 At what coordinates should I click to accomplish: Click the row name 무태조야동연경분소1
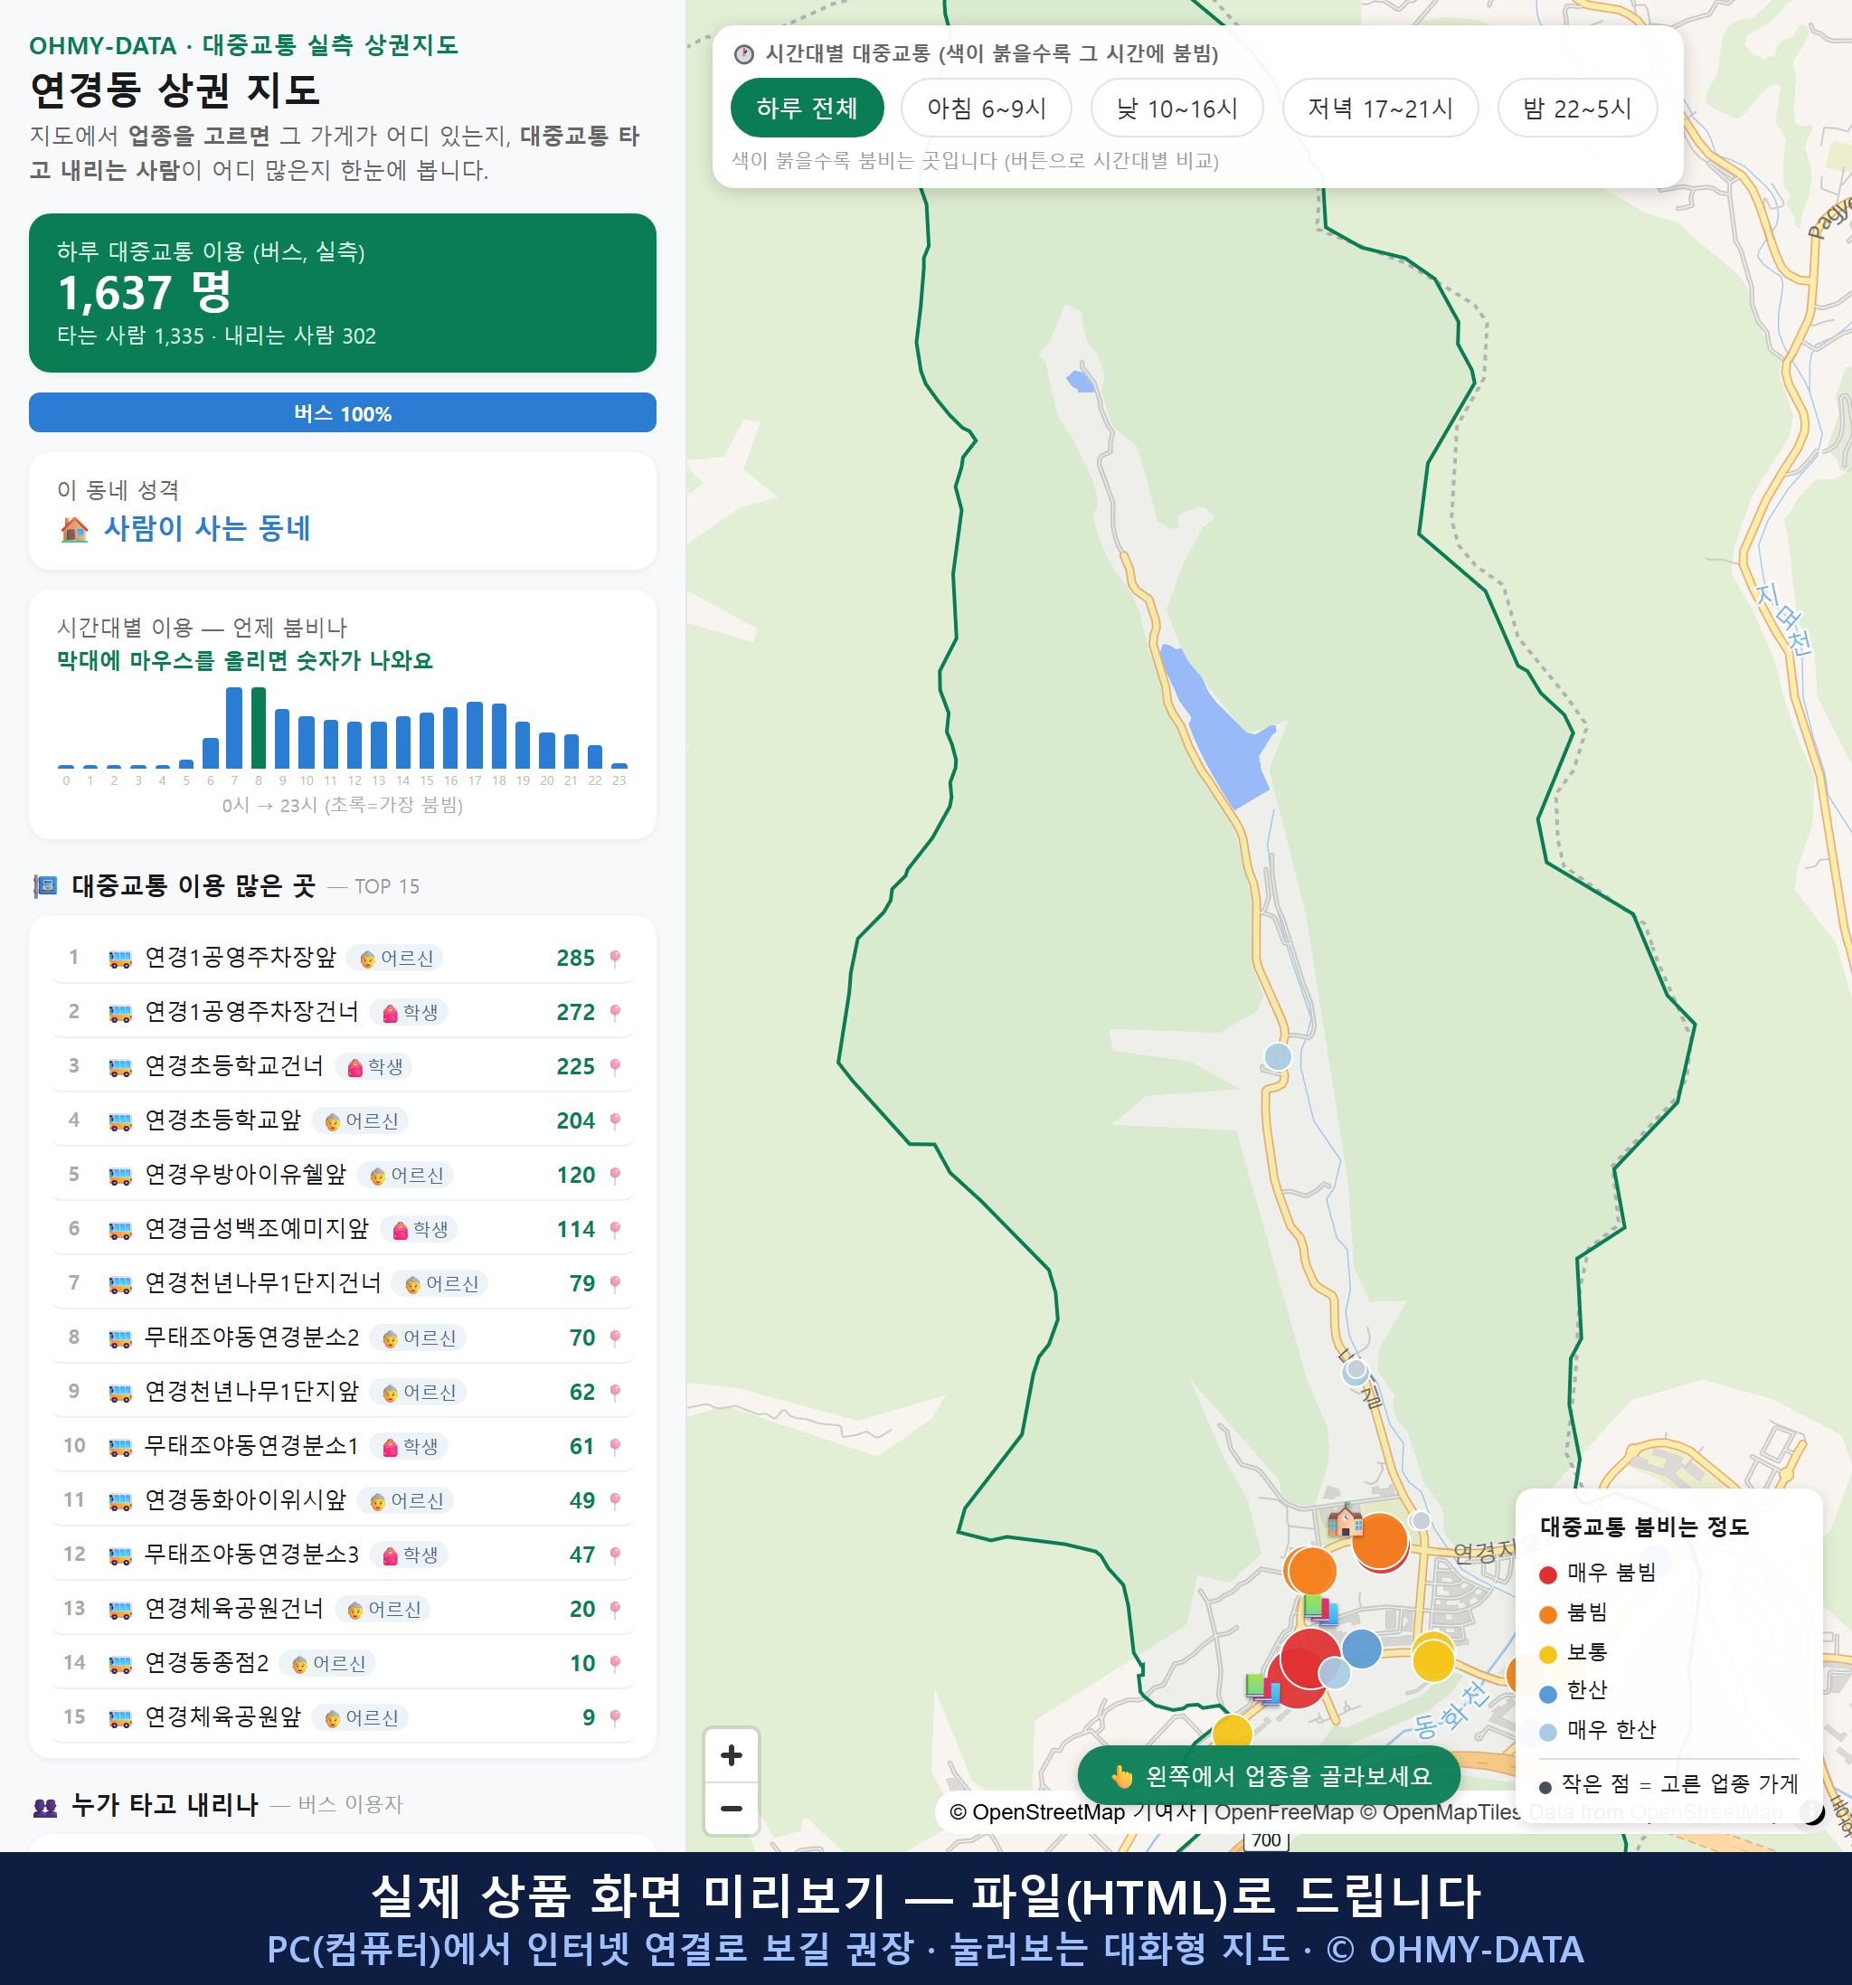tap(251, 1446)
